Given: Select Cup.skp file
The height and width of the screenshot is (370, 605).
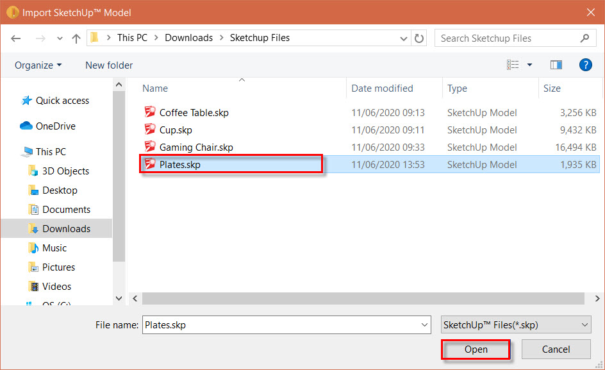Looking at the screenshot, I should 176,130.
